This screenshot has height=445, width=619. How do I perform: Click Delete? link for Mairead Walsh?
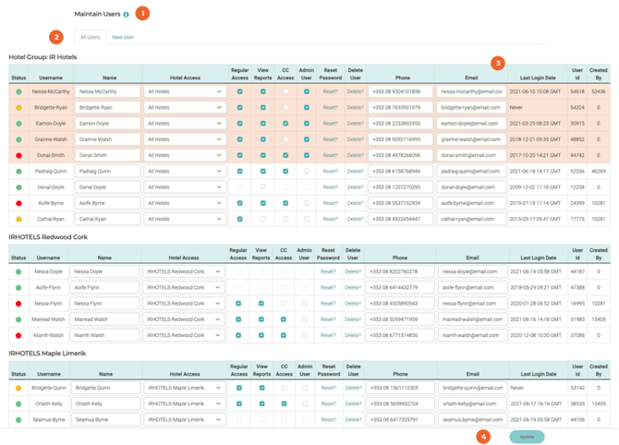(x=353, y=319)
